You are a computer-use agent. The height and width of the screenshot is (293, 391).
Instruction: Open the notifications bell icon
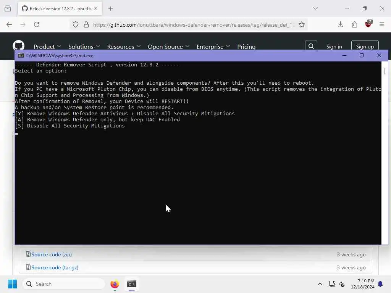381,284
